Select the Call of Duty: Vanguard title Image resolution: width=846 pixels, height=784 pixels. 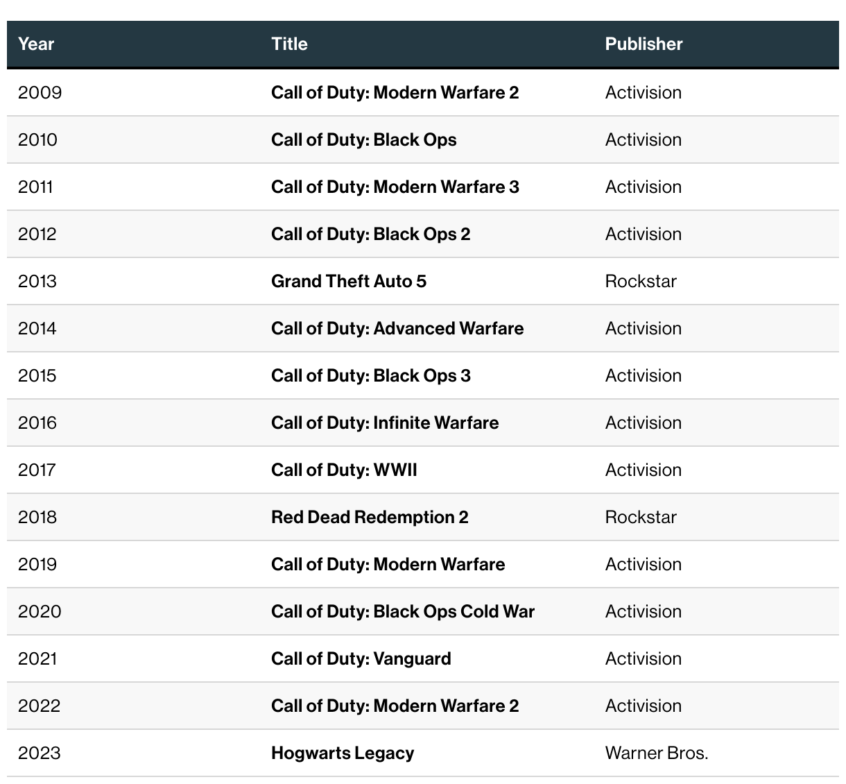point(361,658)
